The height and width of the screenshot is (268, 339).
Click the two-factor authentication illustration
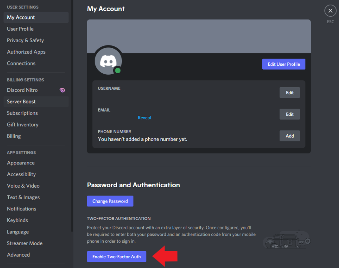287,239
